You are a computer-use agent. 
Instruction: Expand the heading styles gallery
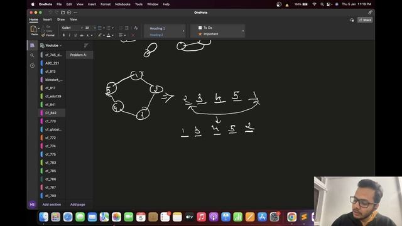pyautogui.click(x=183, y=31)
